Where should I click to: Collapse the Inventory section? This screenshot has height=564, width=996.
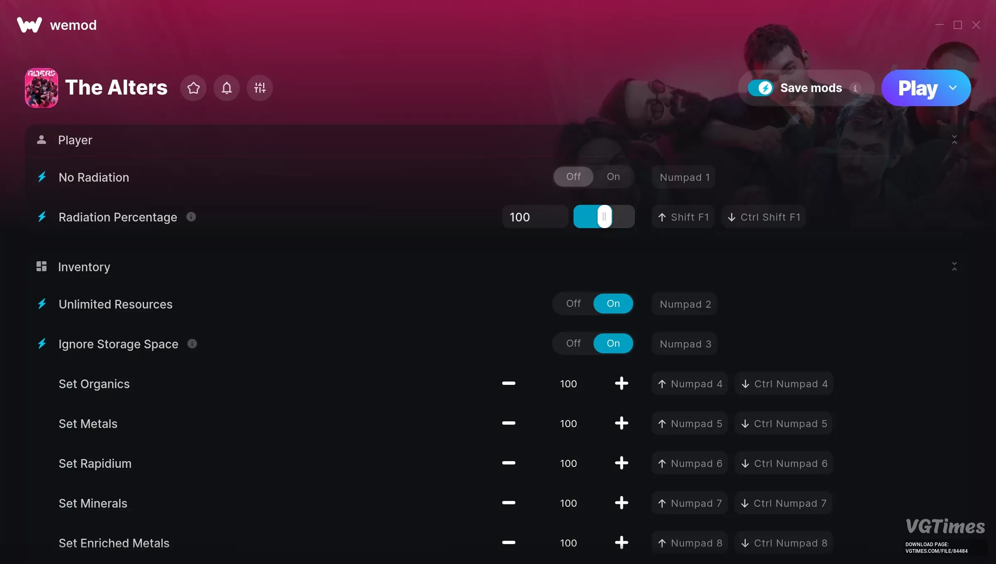pyautogui.click(x=954, y=267)
